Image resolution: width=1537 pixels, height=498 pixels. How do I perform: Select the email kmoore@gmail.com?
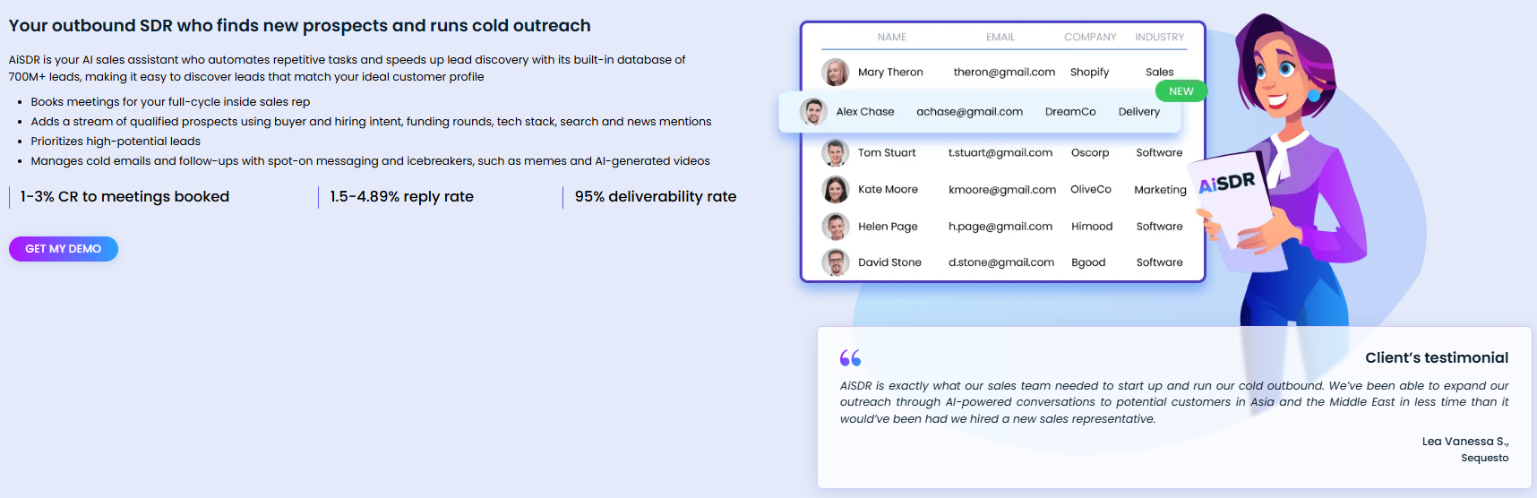[x=1002, y=190]
